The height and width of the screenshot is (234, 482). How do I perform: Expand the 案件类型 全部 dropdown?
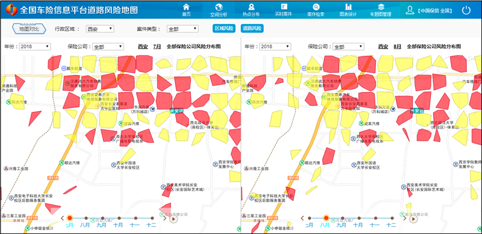tap(183, 29)
